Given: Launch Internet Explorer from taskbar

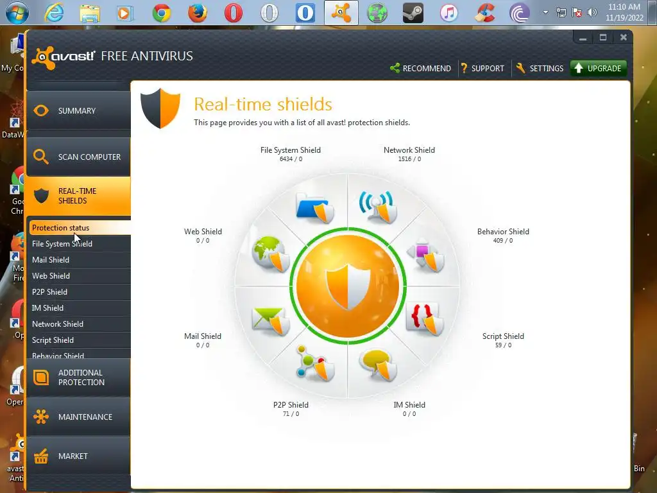Looking at the screenshot, I should click(x=54, y=13).
